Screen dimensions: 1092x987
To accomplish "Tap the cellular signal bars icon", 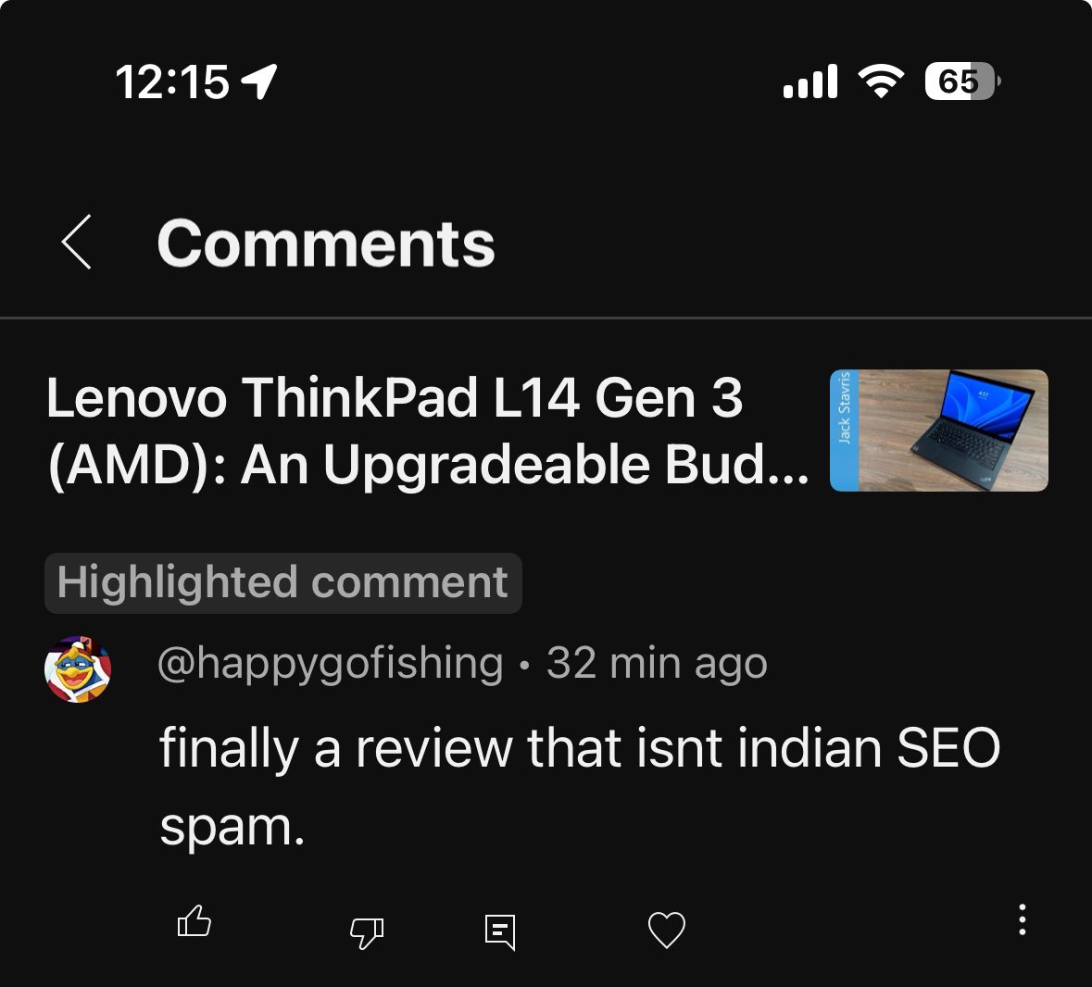I will point(810,81).
